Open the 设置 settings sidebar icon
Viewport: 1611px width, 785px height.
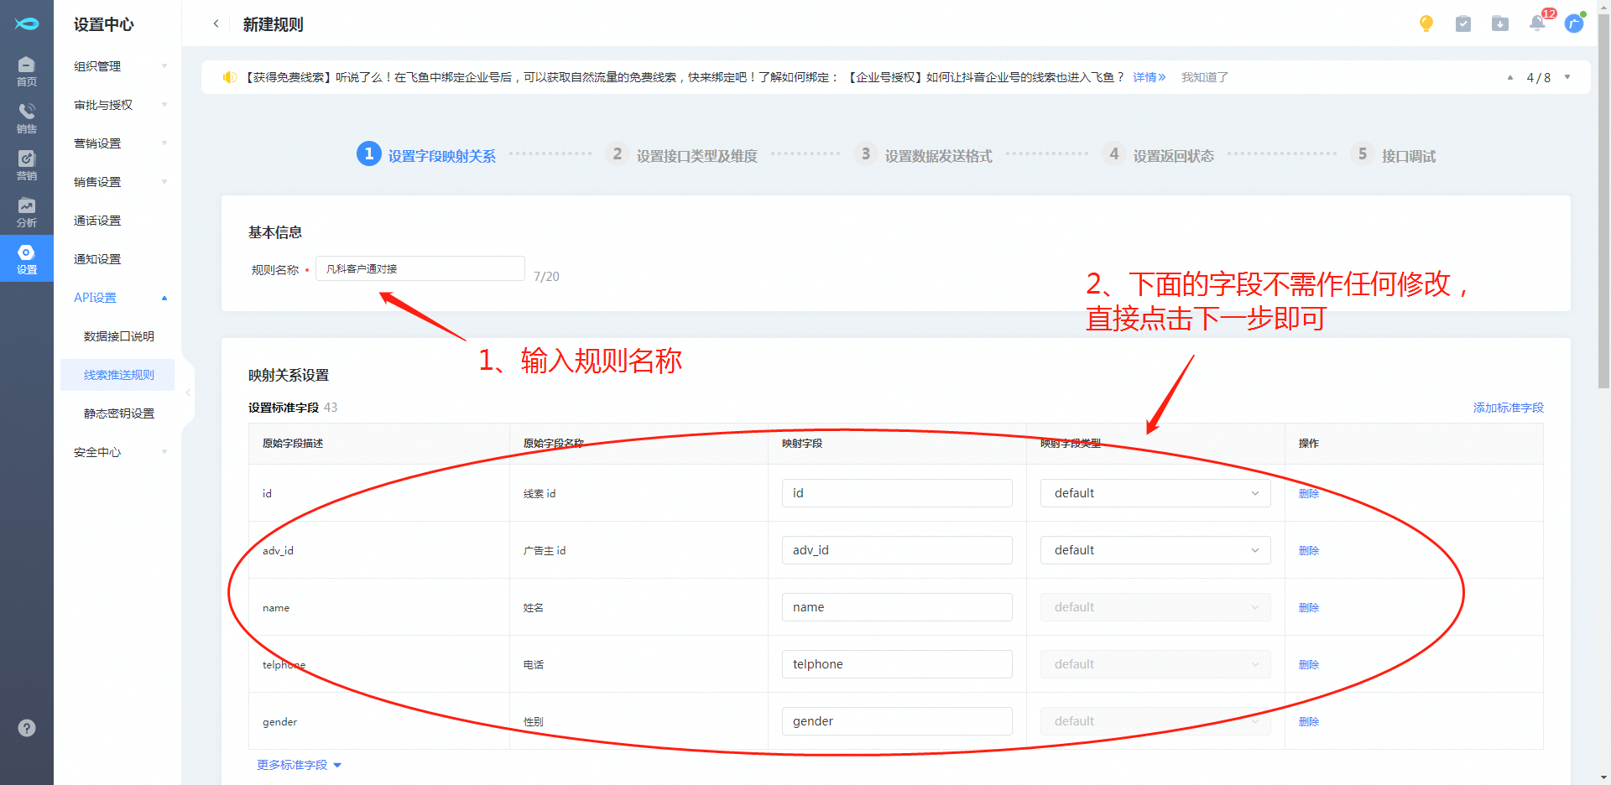coord(26,259)
